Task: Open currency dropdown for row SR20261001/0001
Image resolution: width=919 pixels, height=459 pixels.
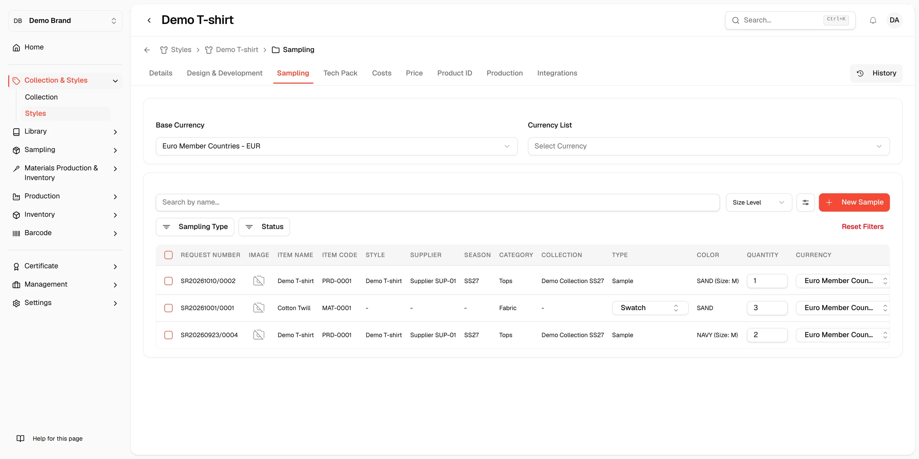Action: (x=842, y=308)
